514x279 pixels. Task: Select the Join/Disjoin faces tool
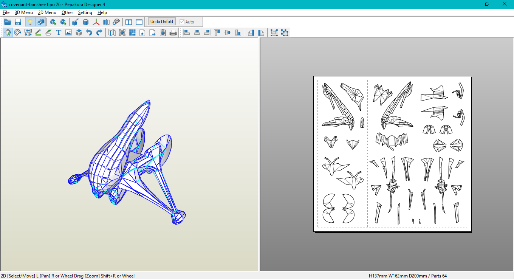click(28, 33)
